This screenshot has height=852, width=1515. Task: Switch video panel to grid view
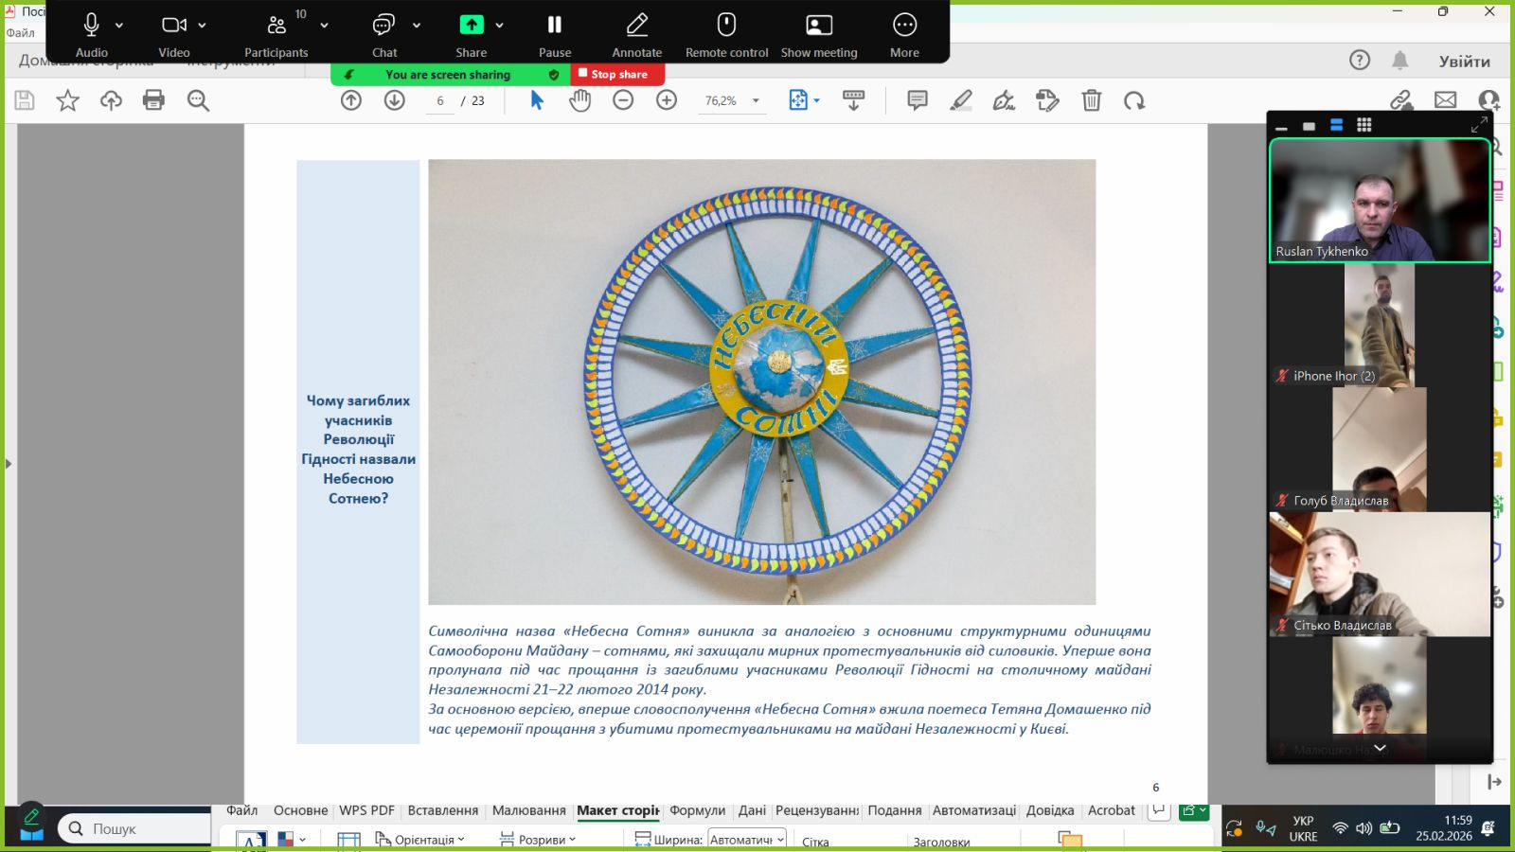(1363, 125)
